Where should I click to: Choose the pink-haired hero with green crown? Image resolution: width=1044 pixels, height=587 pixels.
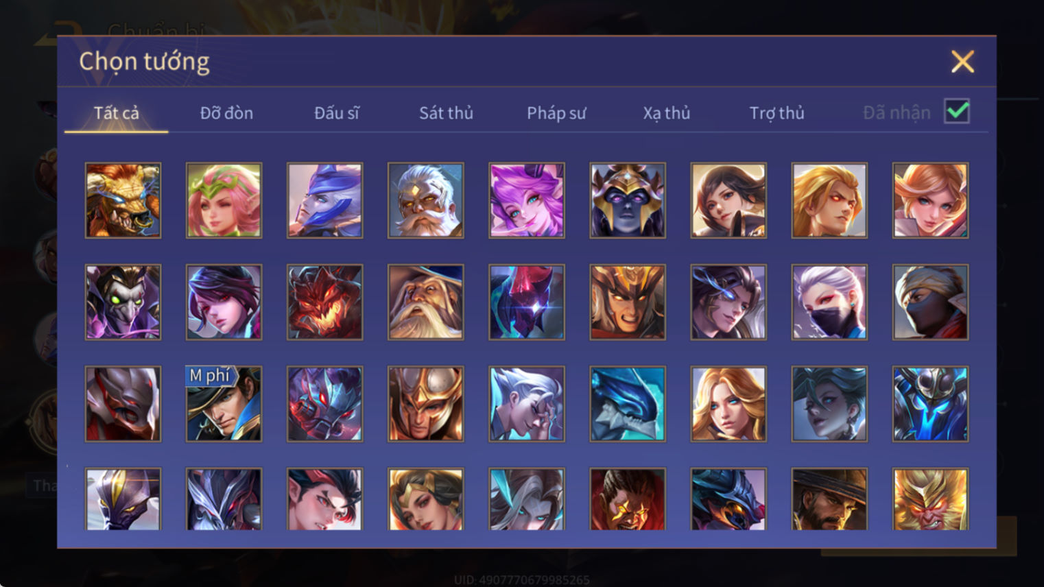(224, 200)
